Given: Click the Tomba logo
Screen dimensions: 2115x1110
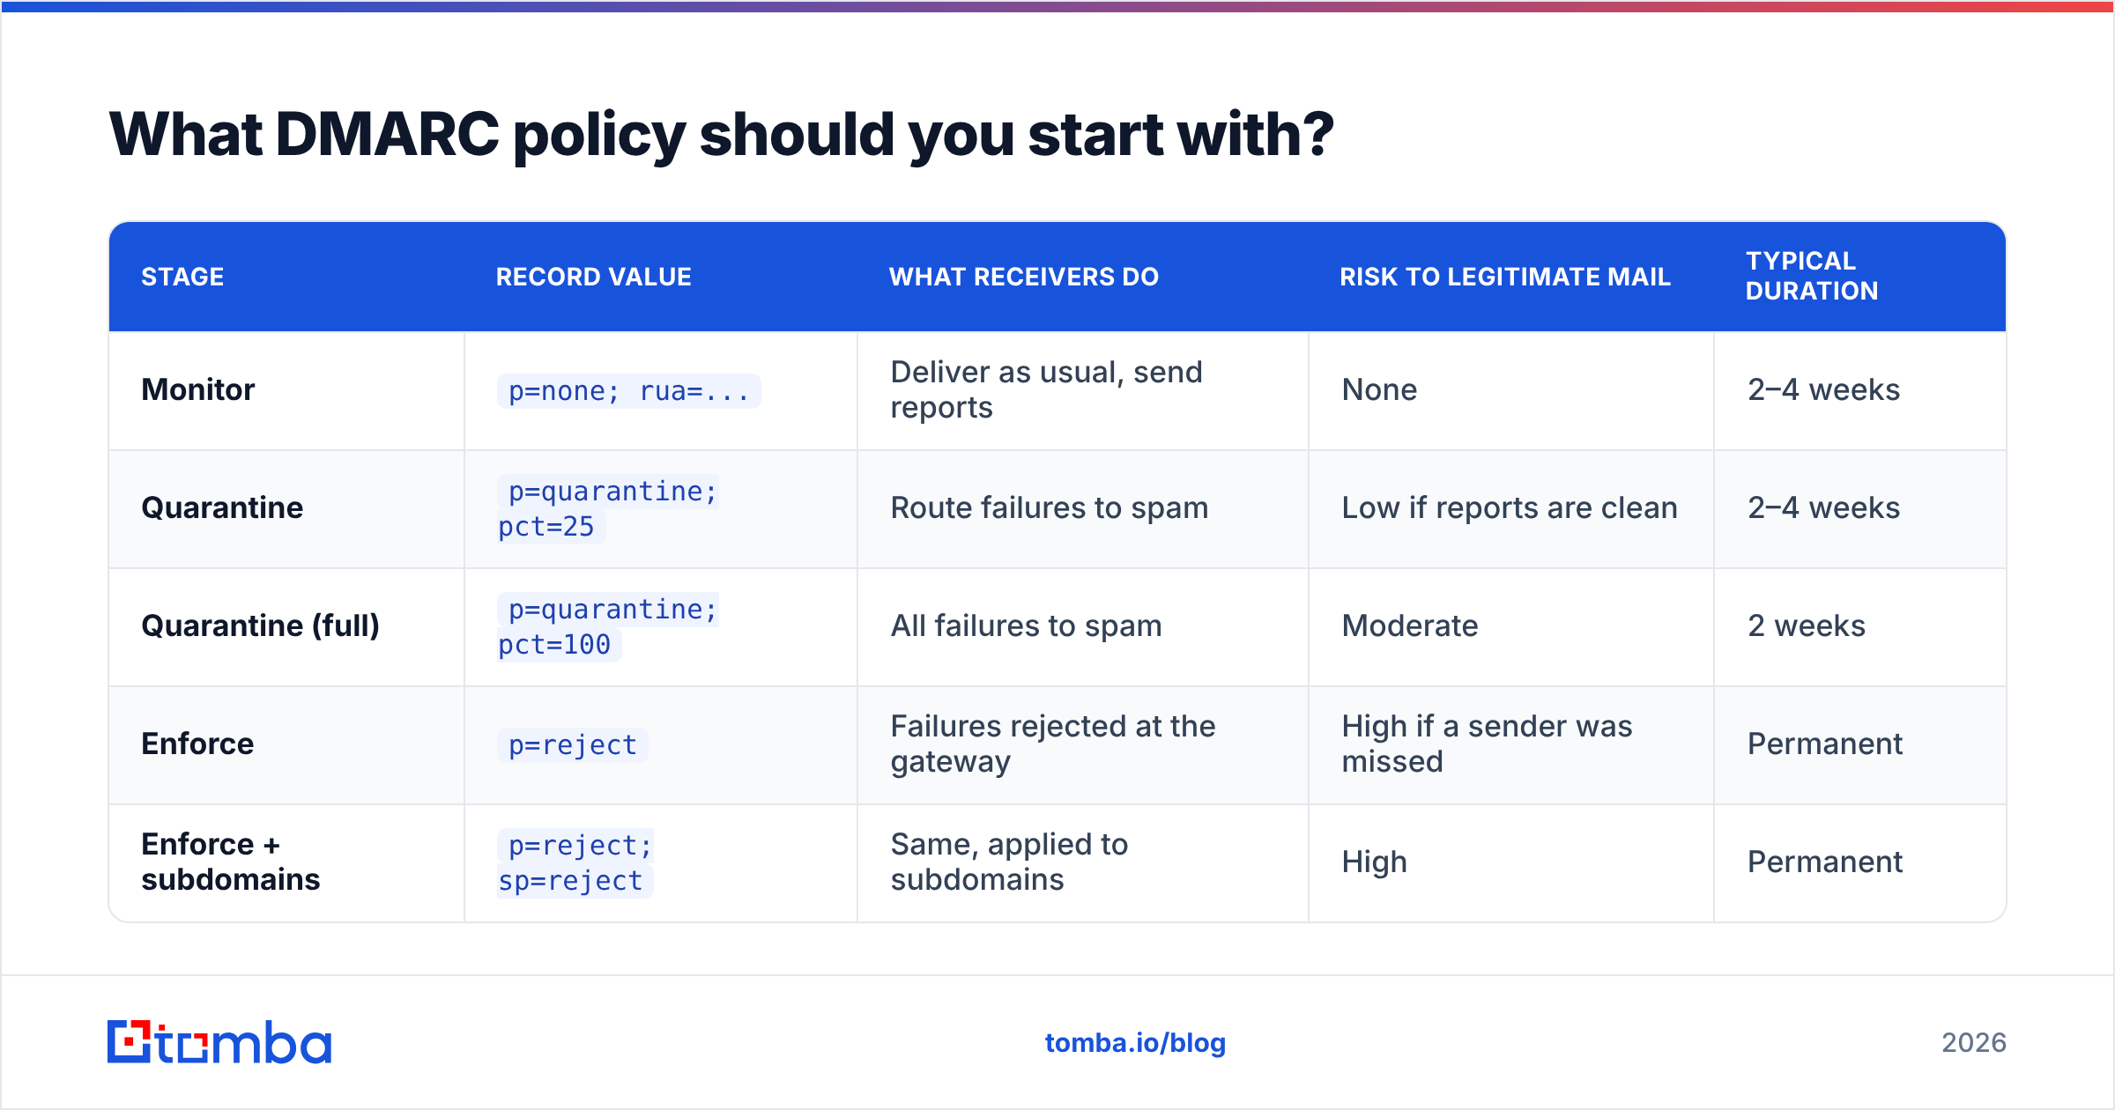Looking at the screenshot, I should pos(219,1042).
